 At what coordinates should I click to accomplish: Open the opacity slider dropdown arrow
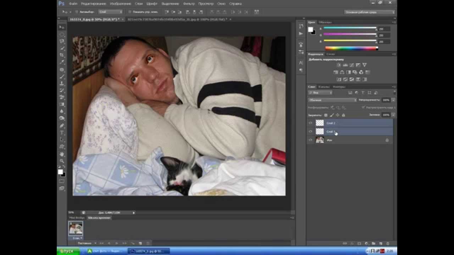click(393, 100)
